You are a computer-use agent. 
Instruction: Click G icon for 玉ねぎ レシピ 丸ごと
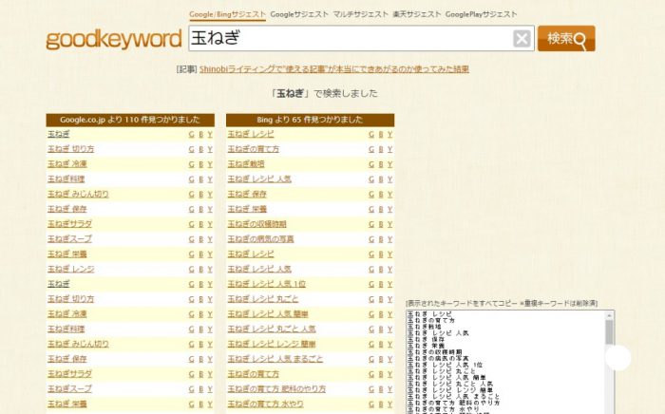tap(371, 299)
